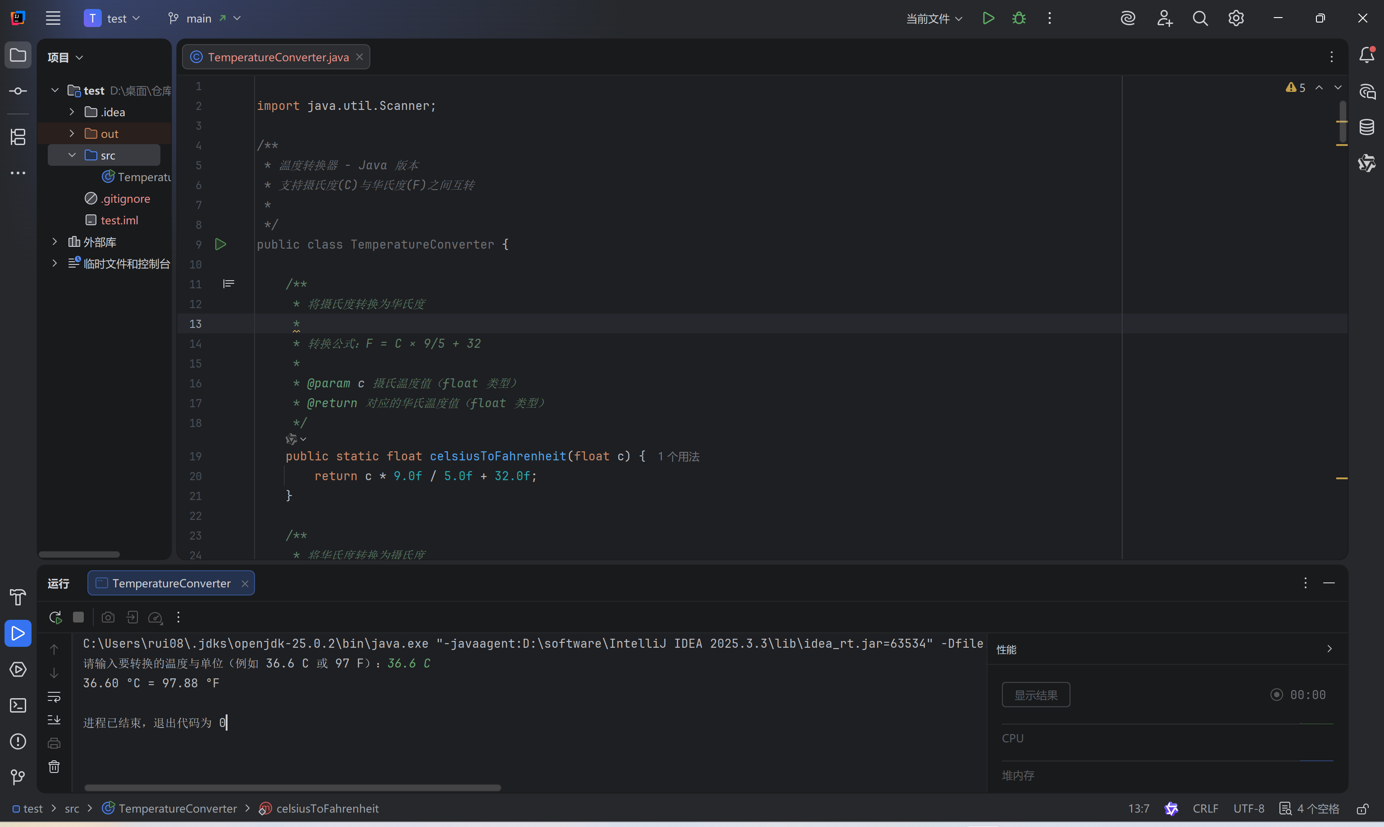The height and width of the screenshot is (827, 1384).
Task: Select the TemperatureConverter run tab
Action: (171, 583)
